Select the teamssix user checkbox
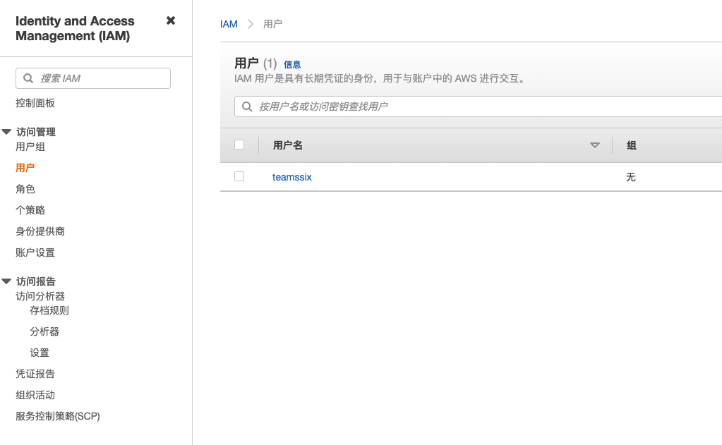The width and height of the screenshot is (722, 445). 239,176
